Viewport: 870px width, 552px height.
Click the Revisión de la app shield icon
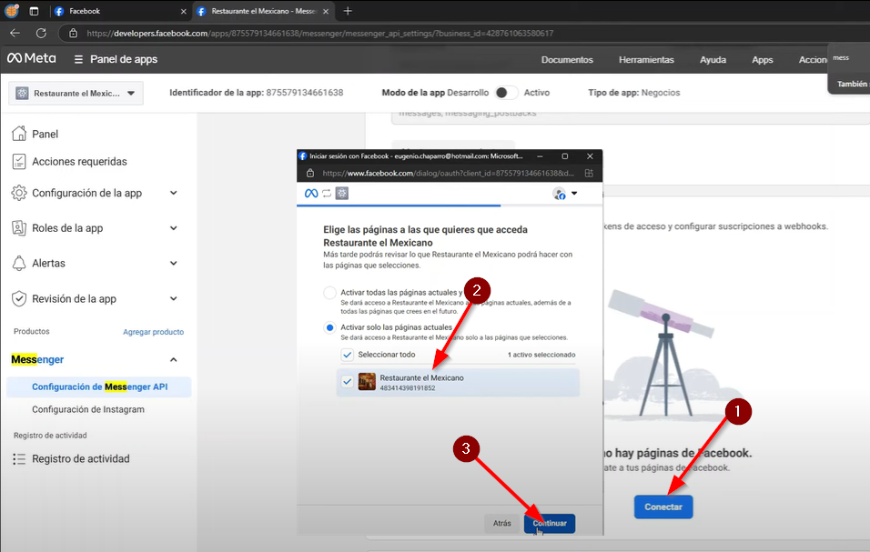click(x=19, y=298)
